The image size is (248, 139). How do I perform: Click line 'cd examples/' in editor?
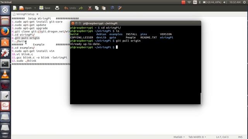(x=24, y=48)
